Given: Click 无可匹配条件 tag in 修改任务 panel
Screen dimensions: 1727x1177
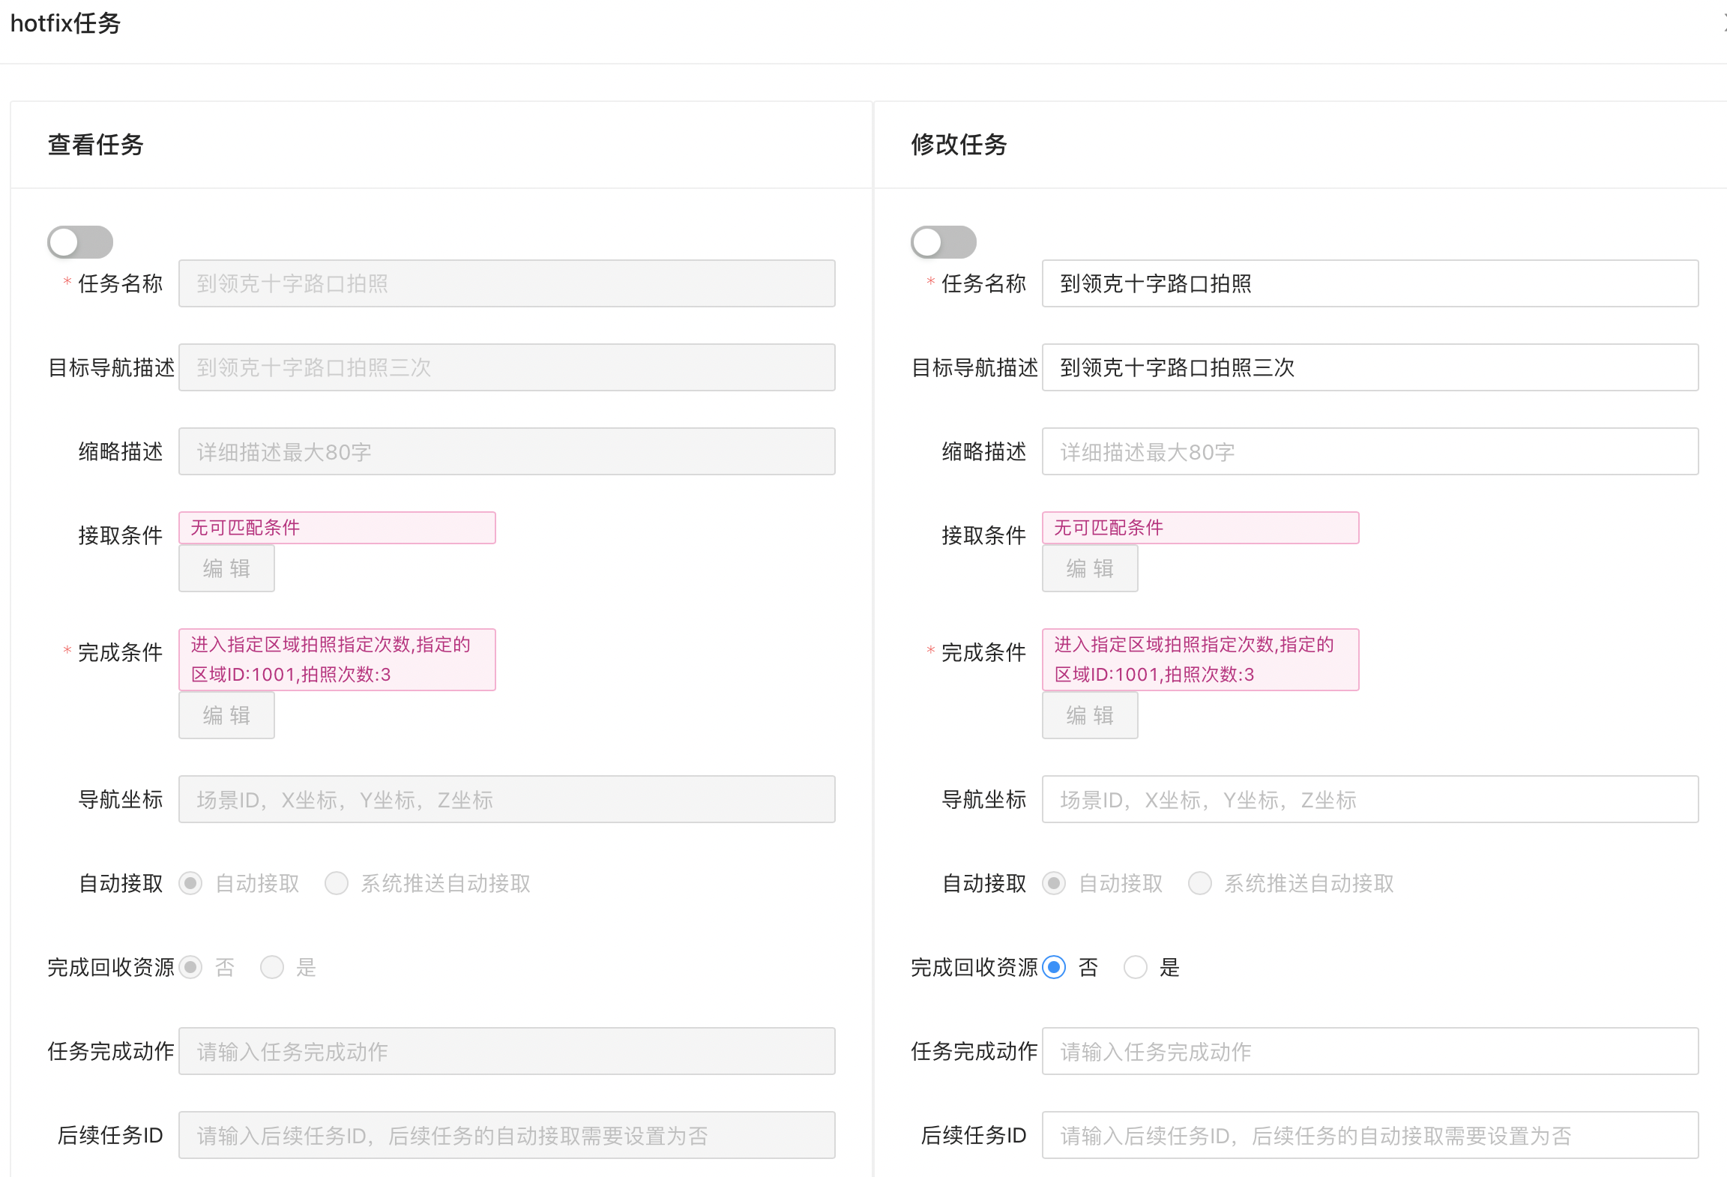Looking at the screenshot, I should [1200, 528].
